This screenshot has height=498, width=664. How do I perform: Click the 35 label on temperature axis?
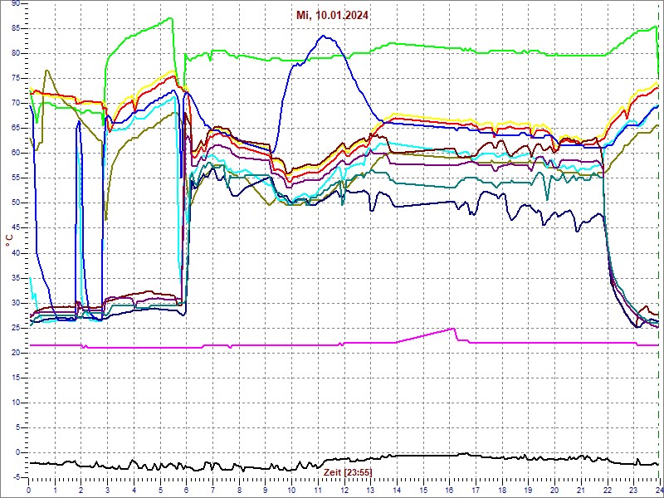point(16,278)
